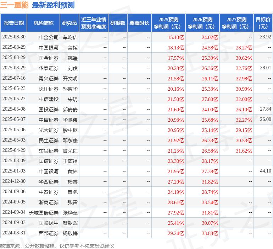Click researcher name 曾彪
The image size is (273, 249).
click(x=73, y=192)
